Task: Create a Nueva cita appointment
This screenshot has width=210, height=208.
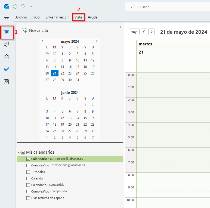Action: [35, 30]
